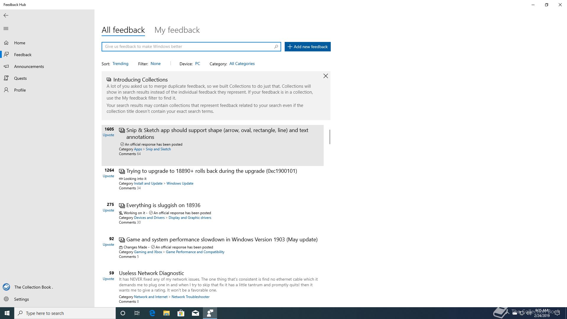Select Feedback in the sidebar
This screenshot has width=567, height=319.
coord(47,55)
